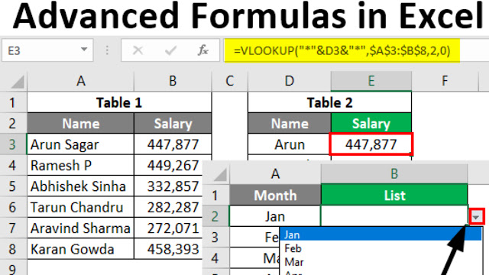
Task: Click 'Month' header in second sheet
Action: 275,196
